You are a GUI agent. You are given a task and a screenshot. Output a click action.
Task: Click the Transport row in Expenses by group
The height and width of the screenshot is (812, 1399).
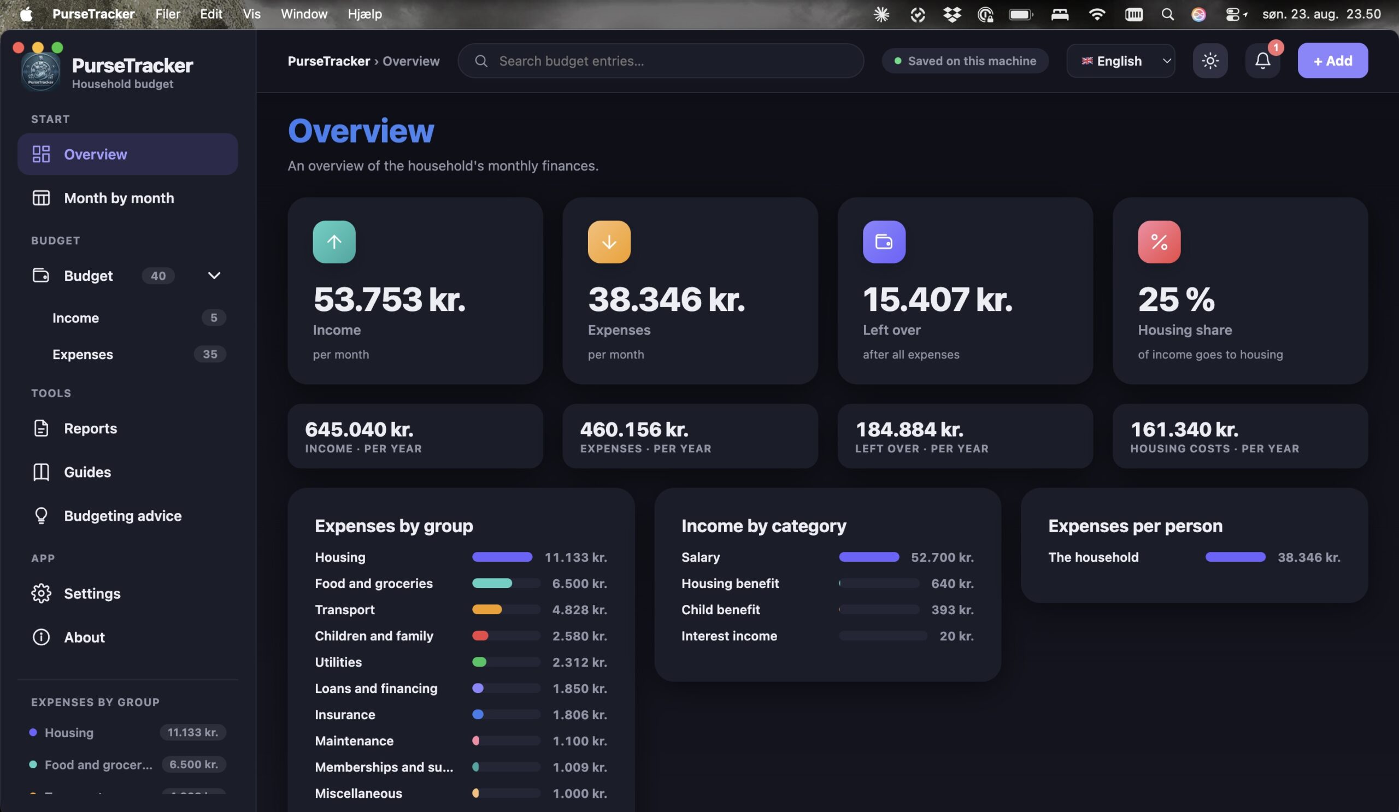[461, 609]
